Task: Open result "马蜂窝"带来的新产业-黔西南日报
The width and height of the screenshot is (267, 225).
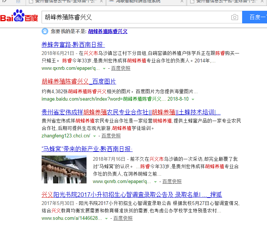Action: pos(87,149)
